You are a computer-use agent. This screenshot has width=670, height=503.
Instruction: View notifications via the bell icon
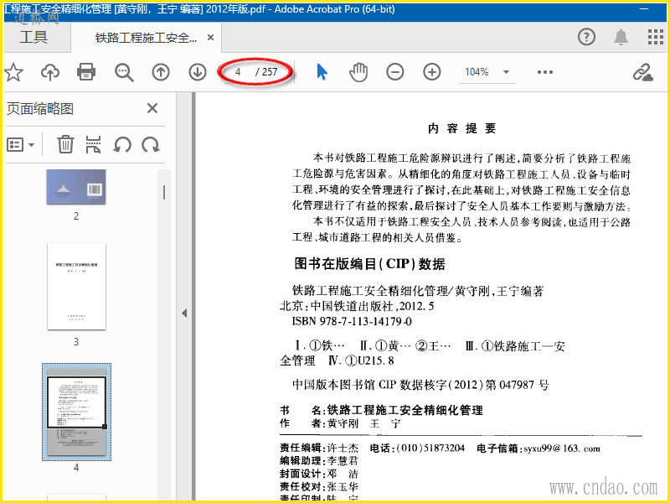(x=621, y=37)
